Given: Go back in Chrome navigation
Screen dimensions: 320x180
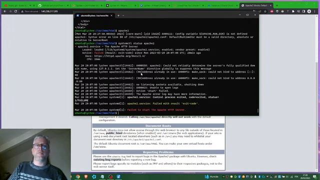Looking at the screenshot, I should tap(5, 11).
